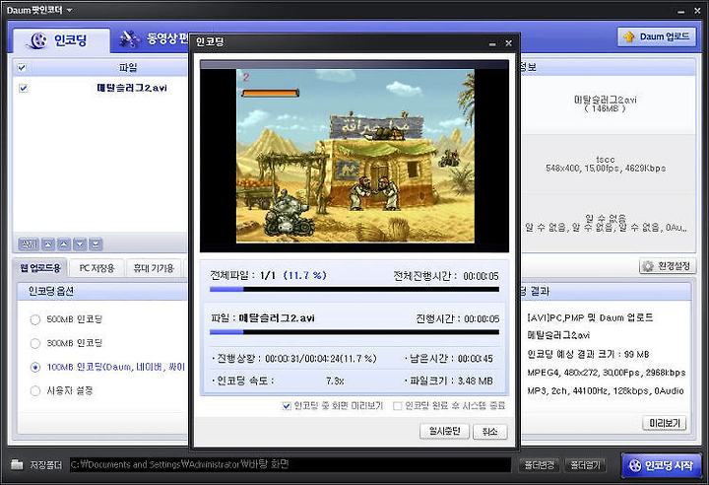This screenshot has width=709, height=485.
Task: Click the gear icon on 환경설정
Action: [648, 266]
